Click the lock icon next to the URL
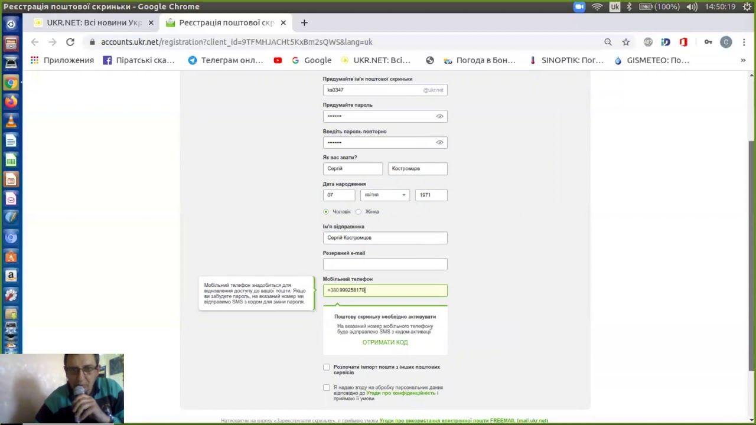Viewport: 756px width, 425px height. [x=92, y=42]
